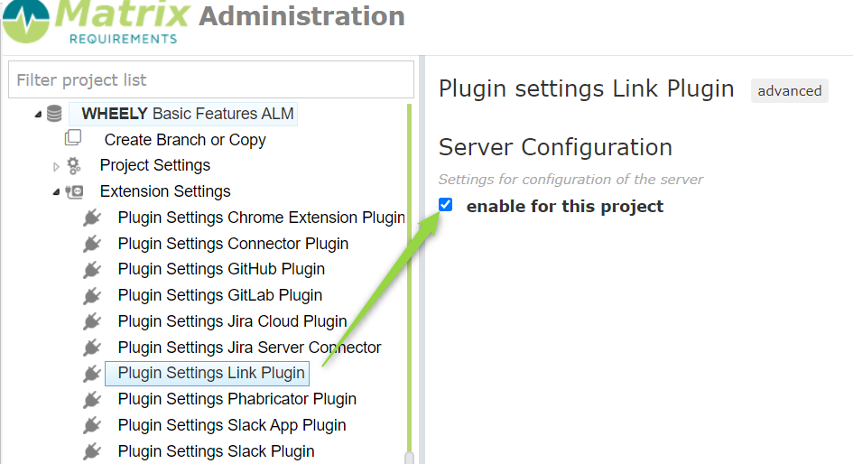Screen dimensions: 853x464
Task: Select Create Branch or Copy
Action: 185,140
